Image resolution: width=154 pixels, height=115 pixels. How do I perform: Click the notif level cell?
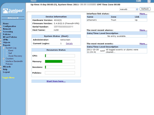(102, 51)
